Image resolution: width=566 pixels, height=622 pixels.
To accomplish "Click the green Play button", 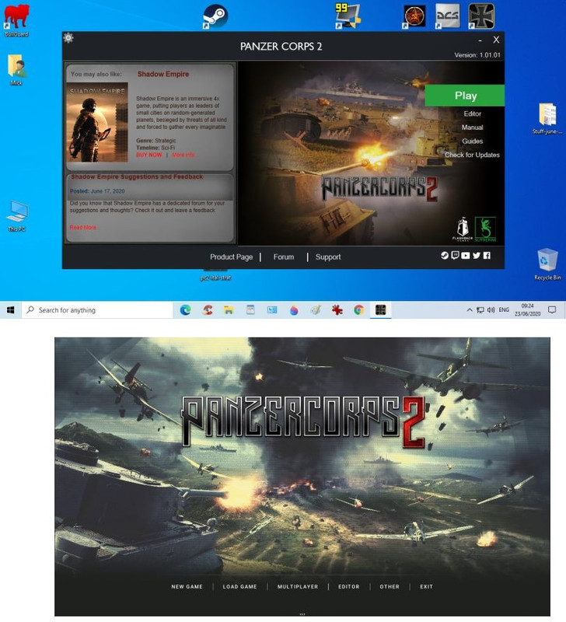I will (465, 96).
